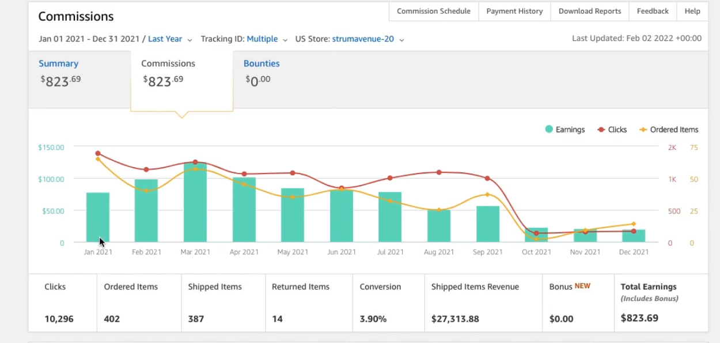Click the Feb 2021 earnings bar
This screenshot has height=343, width=720.
(x=146, y=210)
